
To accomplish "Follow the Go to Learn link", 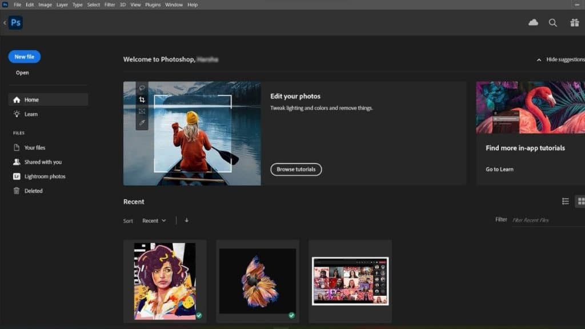I will click(499, 169).
